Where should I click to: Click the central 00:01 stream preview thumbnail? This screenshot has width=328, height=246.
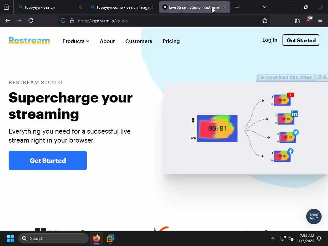click(x=217, y=128)
